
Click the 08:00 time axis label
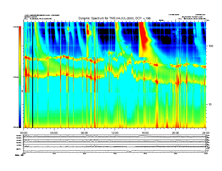(84, 133)
